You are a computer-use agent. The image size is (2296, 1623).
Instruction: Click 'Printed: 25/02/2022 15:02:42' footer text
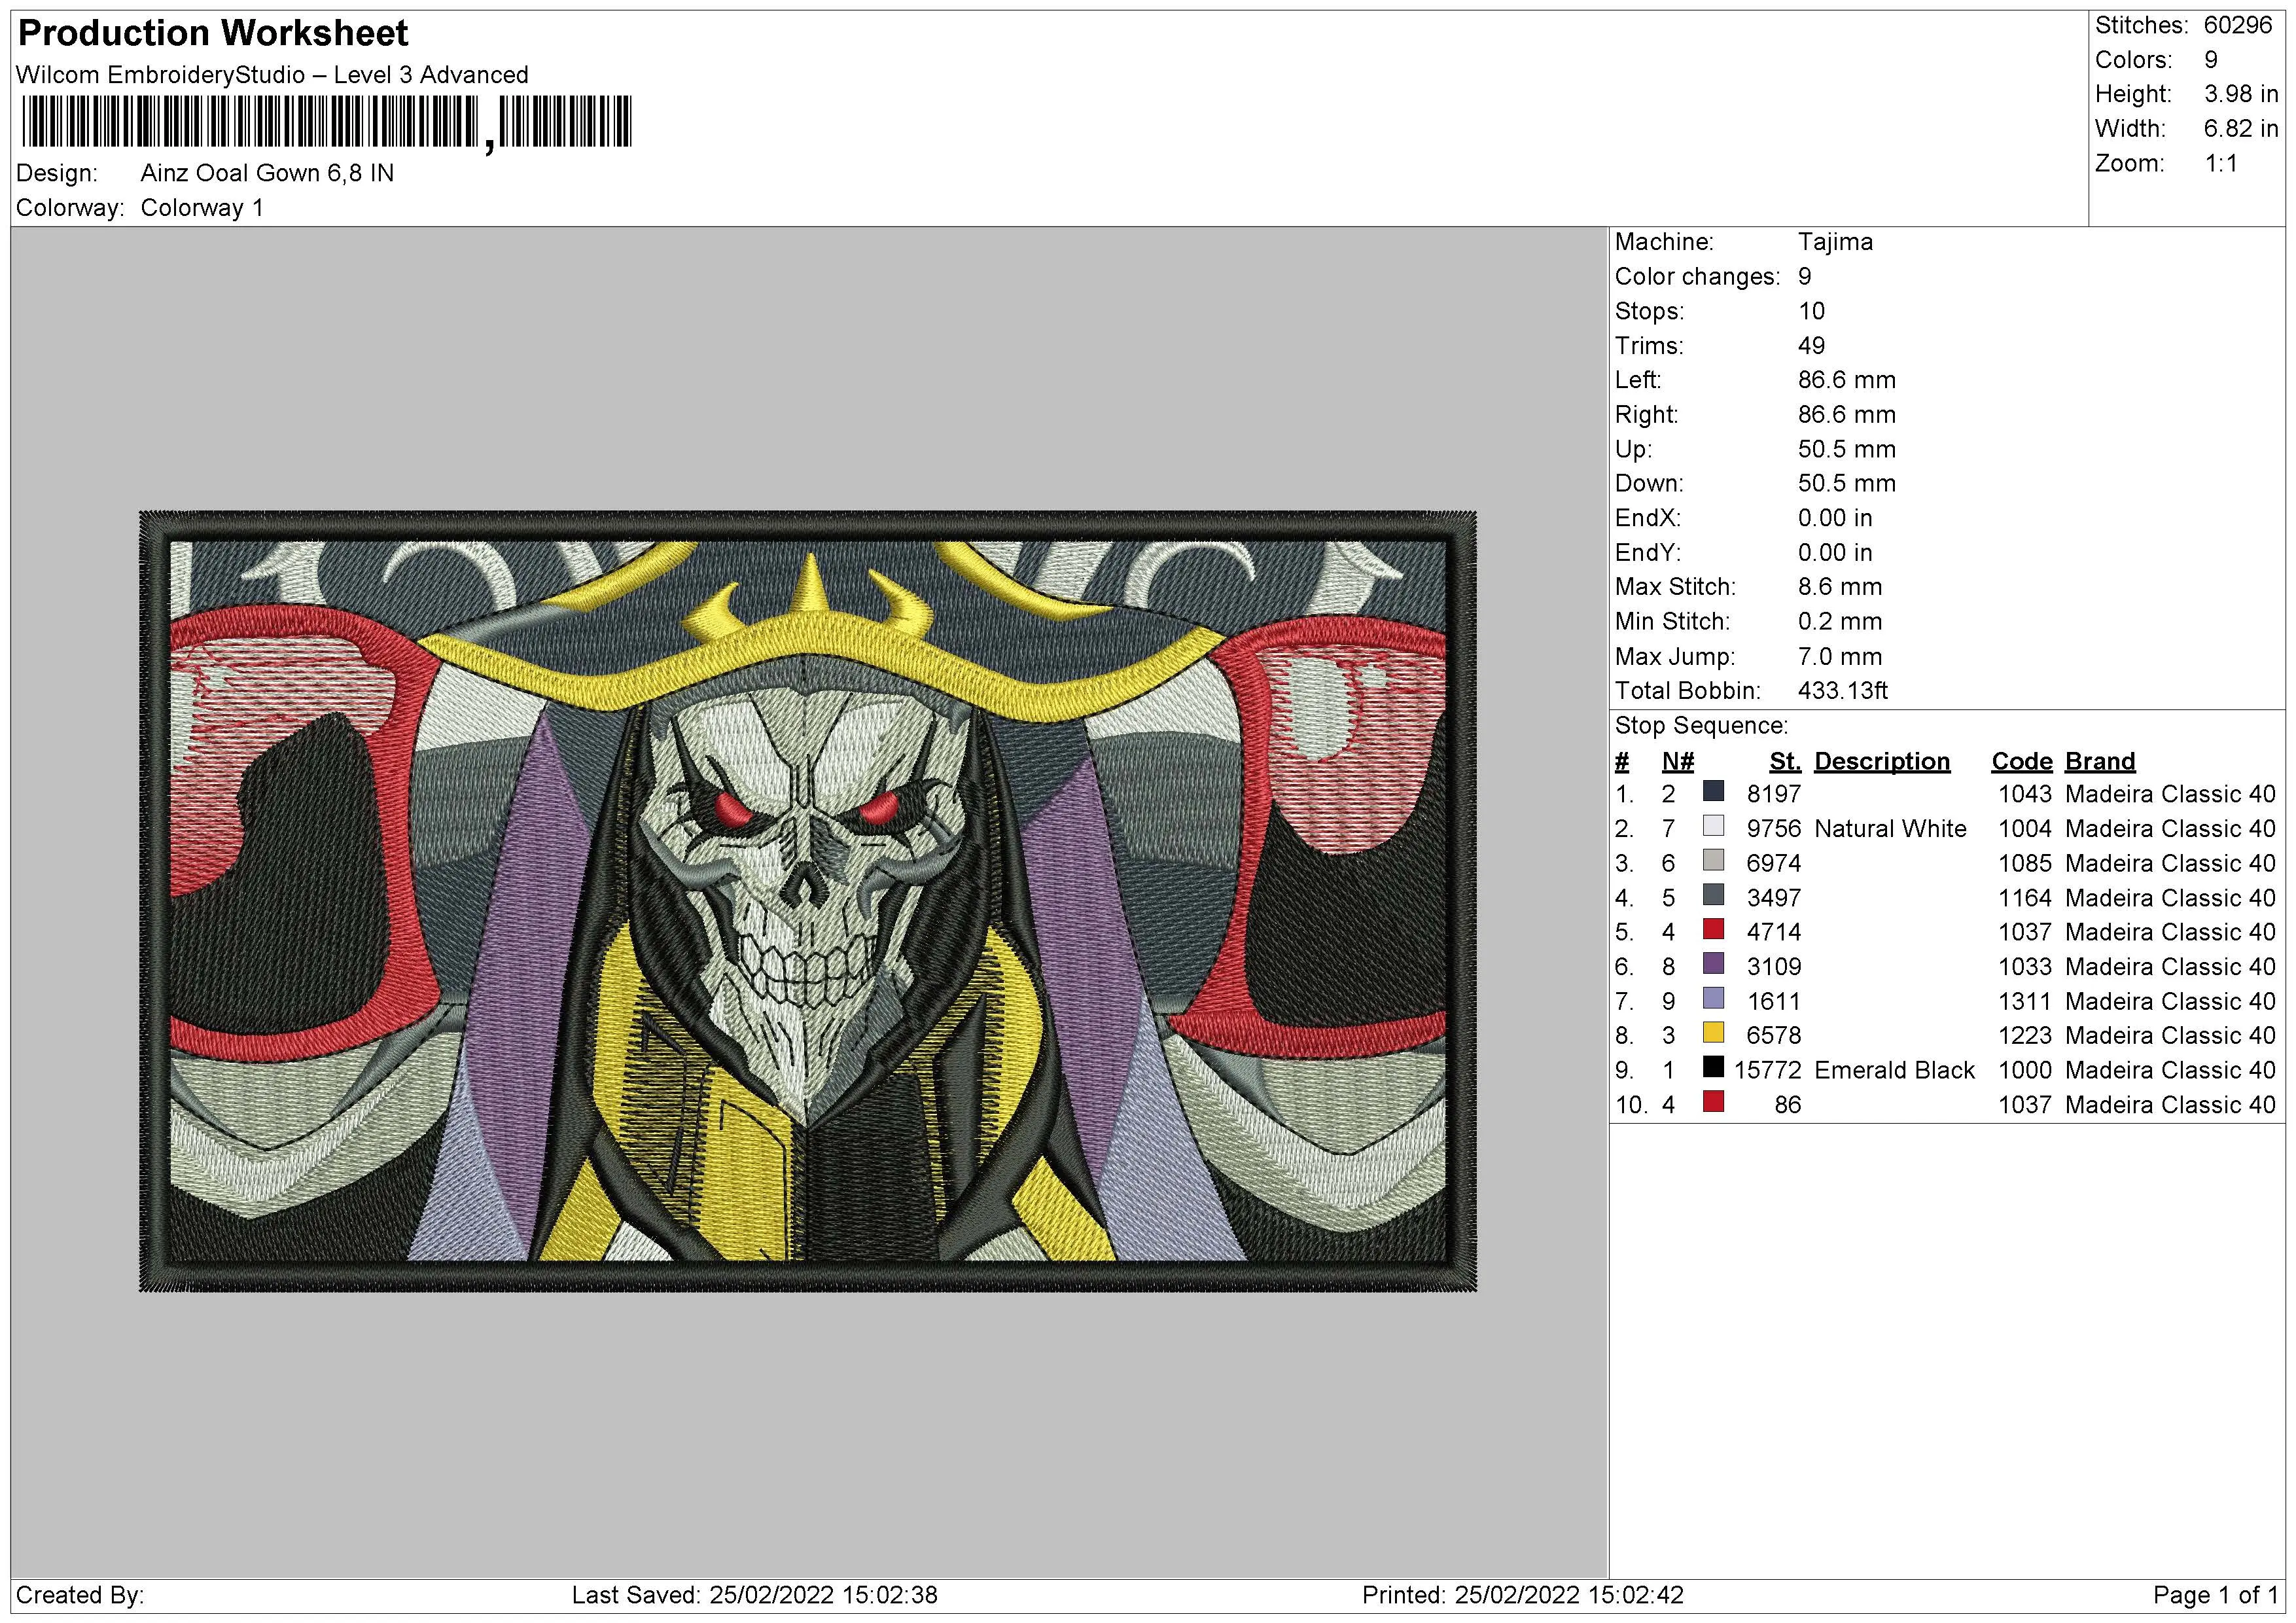coord(1522,1595)
